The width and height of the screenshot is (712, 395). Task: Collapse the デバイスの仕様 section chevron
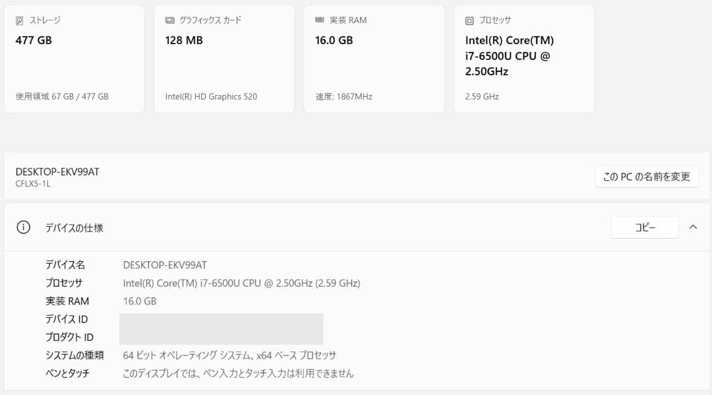point(693,227)
